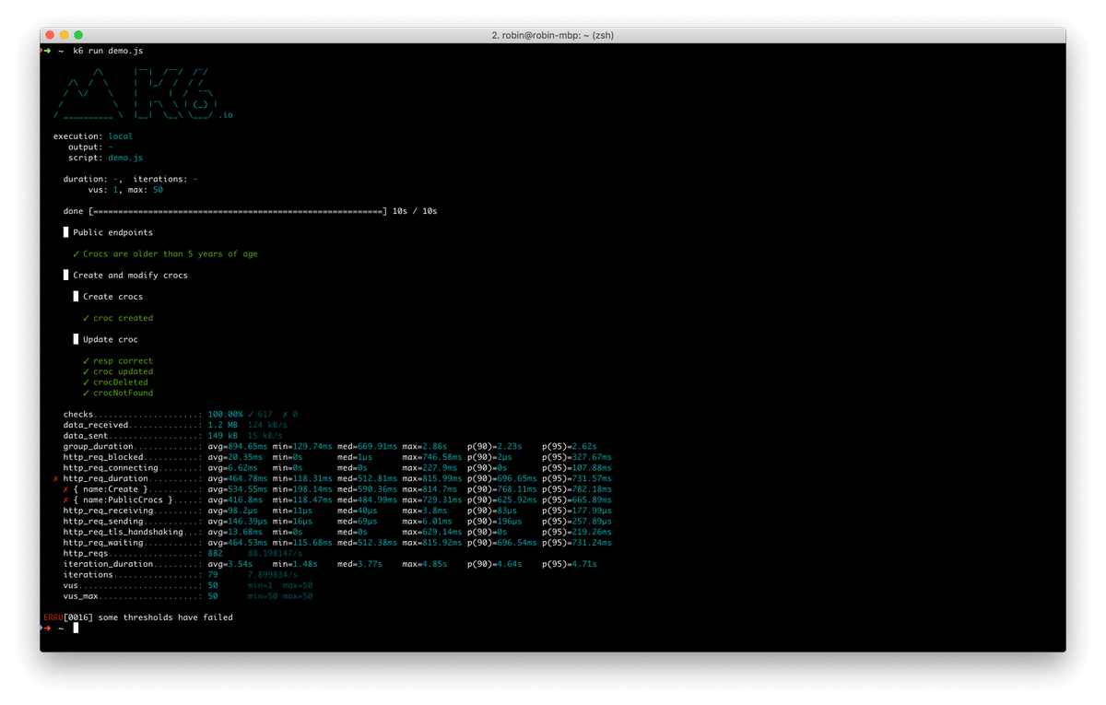
Task: Click the check mark beside croc created
Action: pos(86,318)
